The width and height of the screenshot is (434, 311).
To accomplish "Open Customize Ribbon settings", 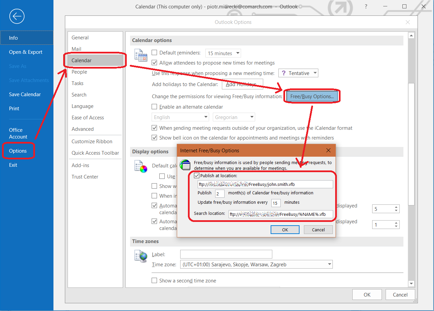I will pos(95,142).
